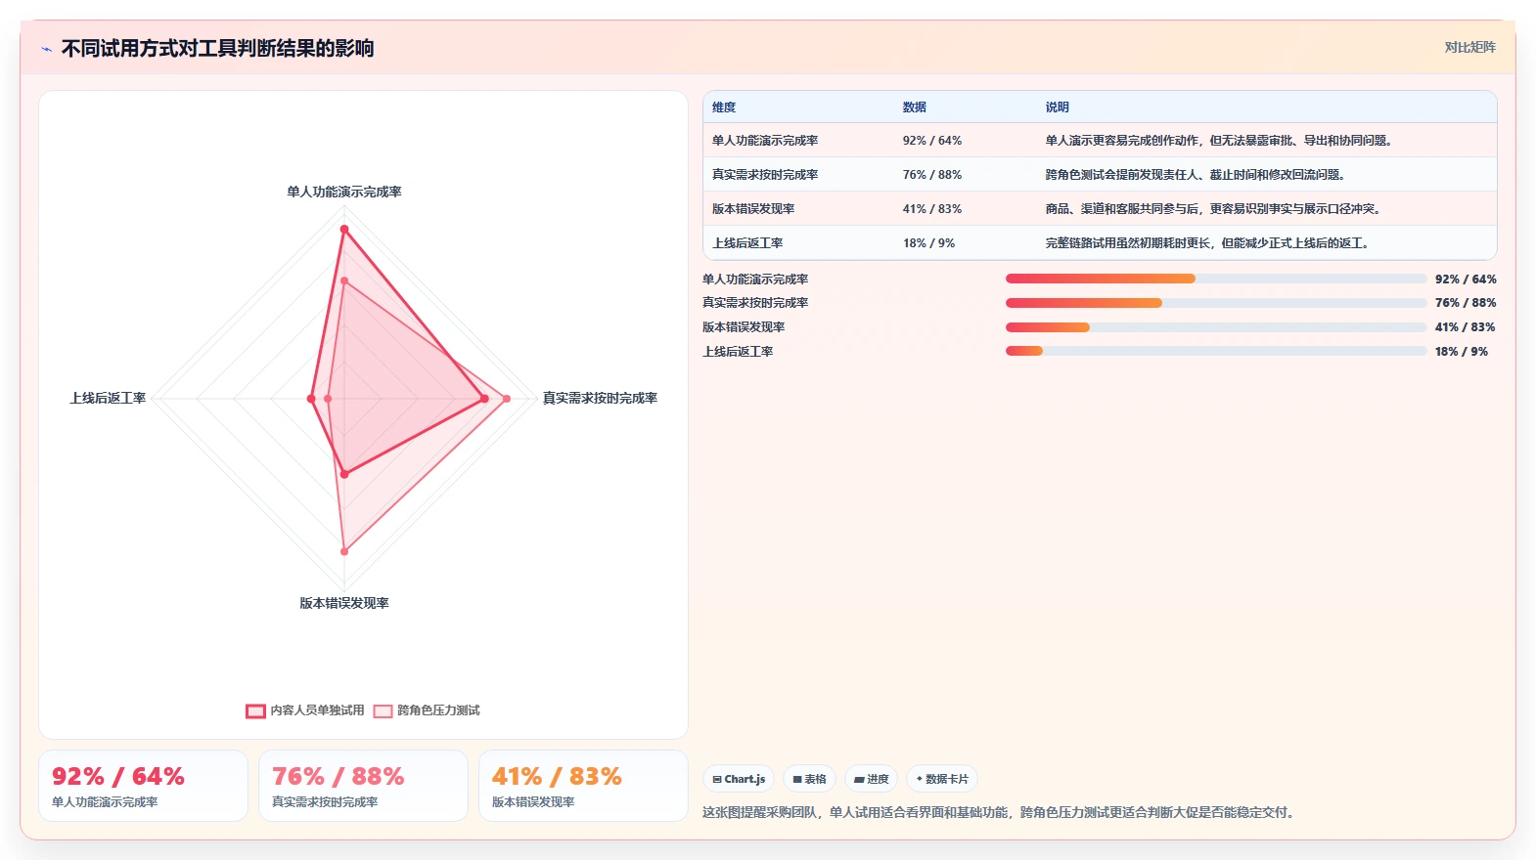Image resolution: width=1536 pixels, height=860 pixels.
Task: Click the radar axis label 单人功能演示完成率
Action: click(344, 192)
